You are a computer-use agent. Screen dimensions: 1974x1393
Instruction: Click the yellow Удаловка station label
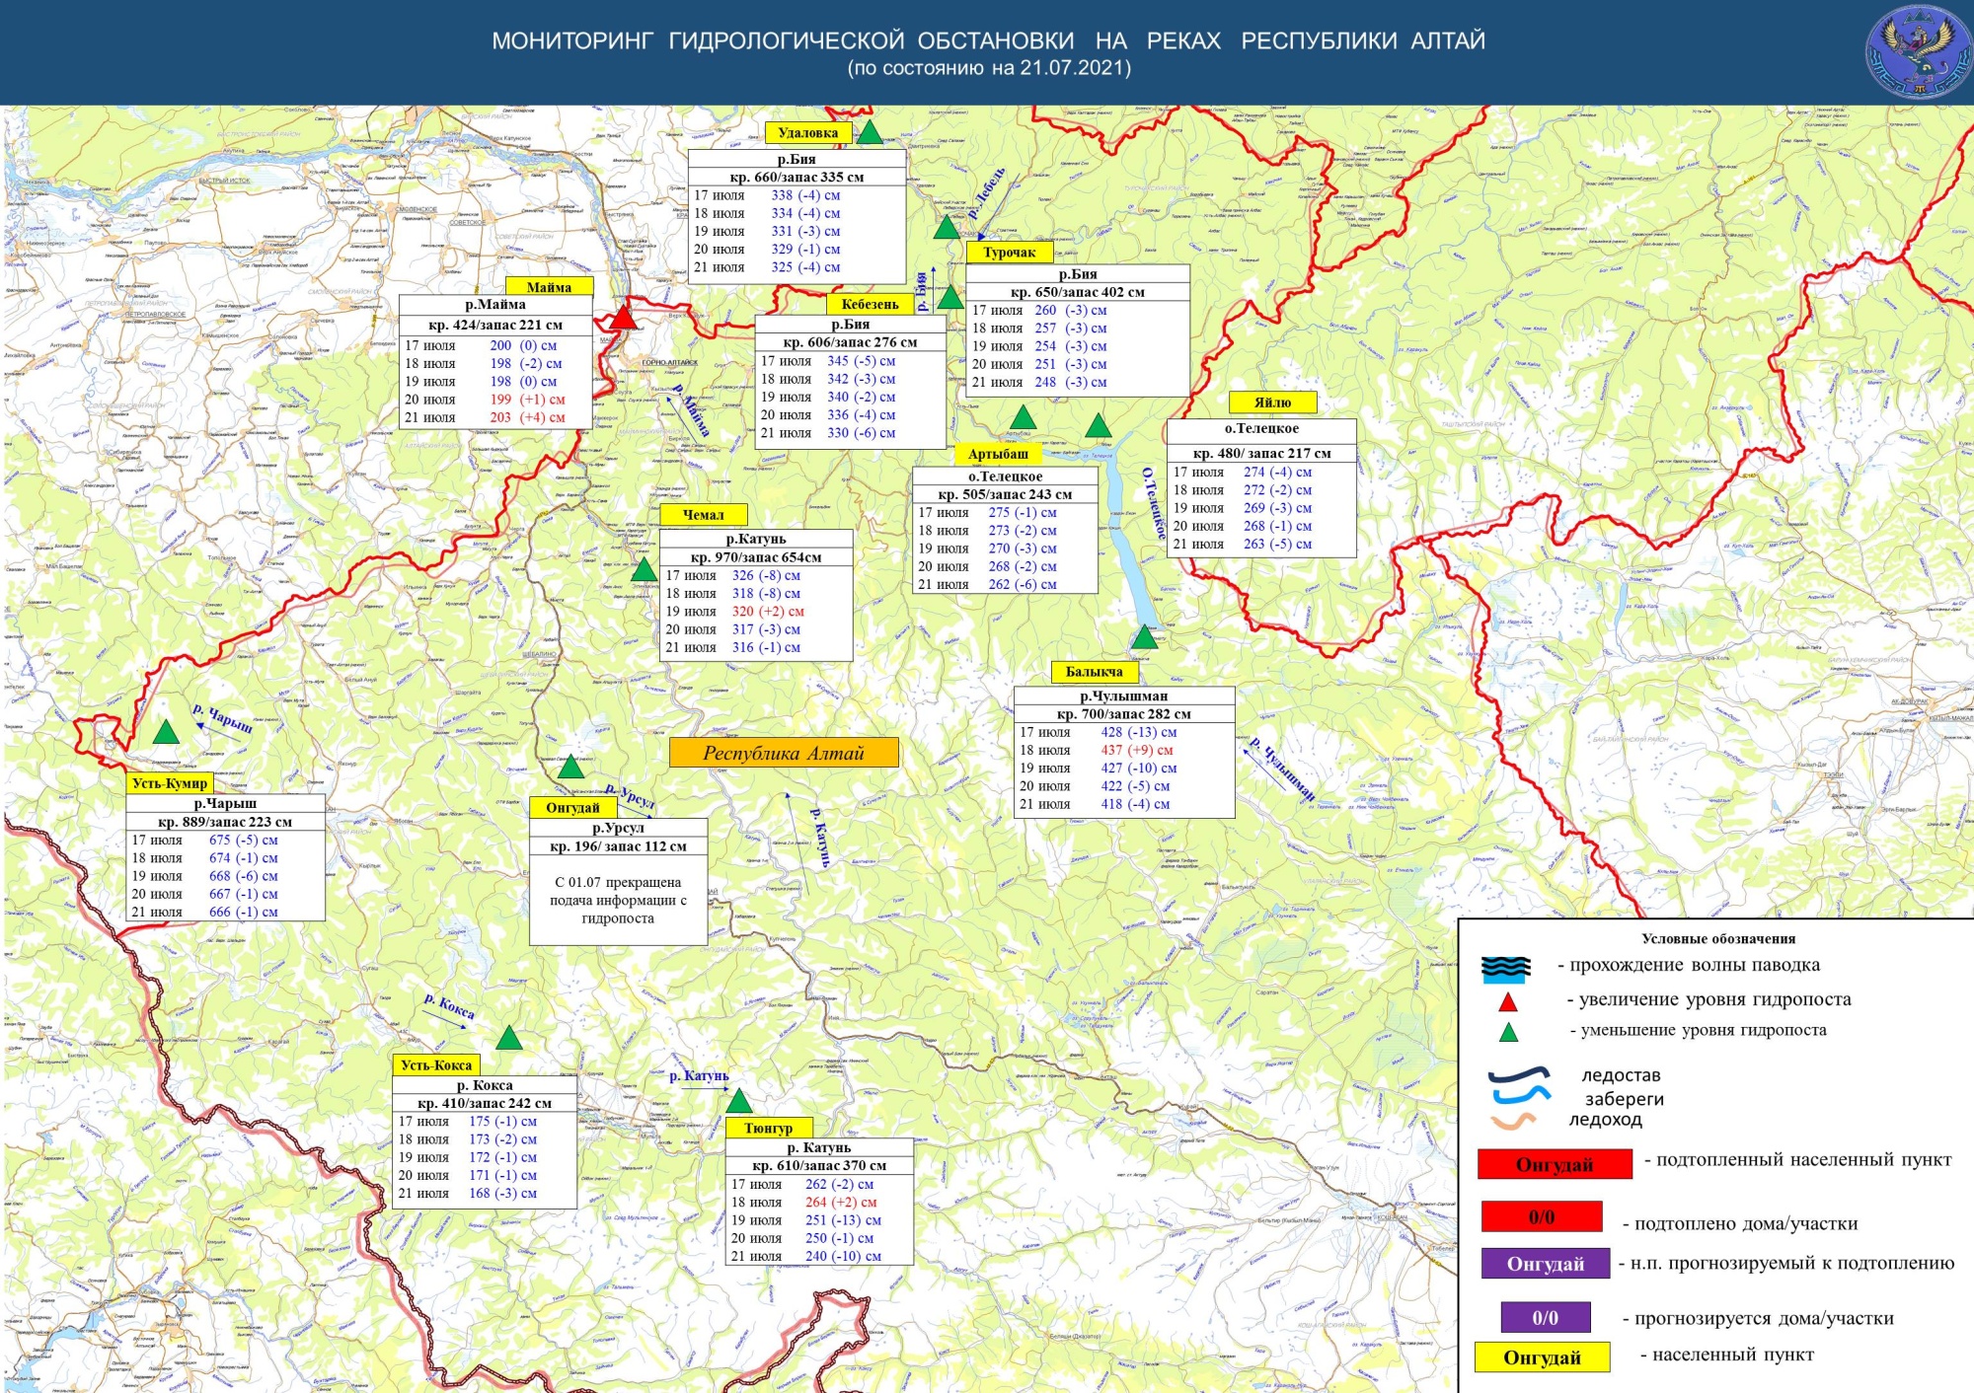808,133
